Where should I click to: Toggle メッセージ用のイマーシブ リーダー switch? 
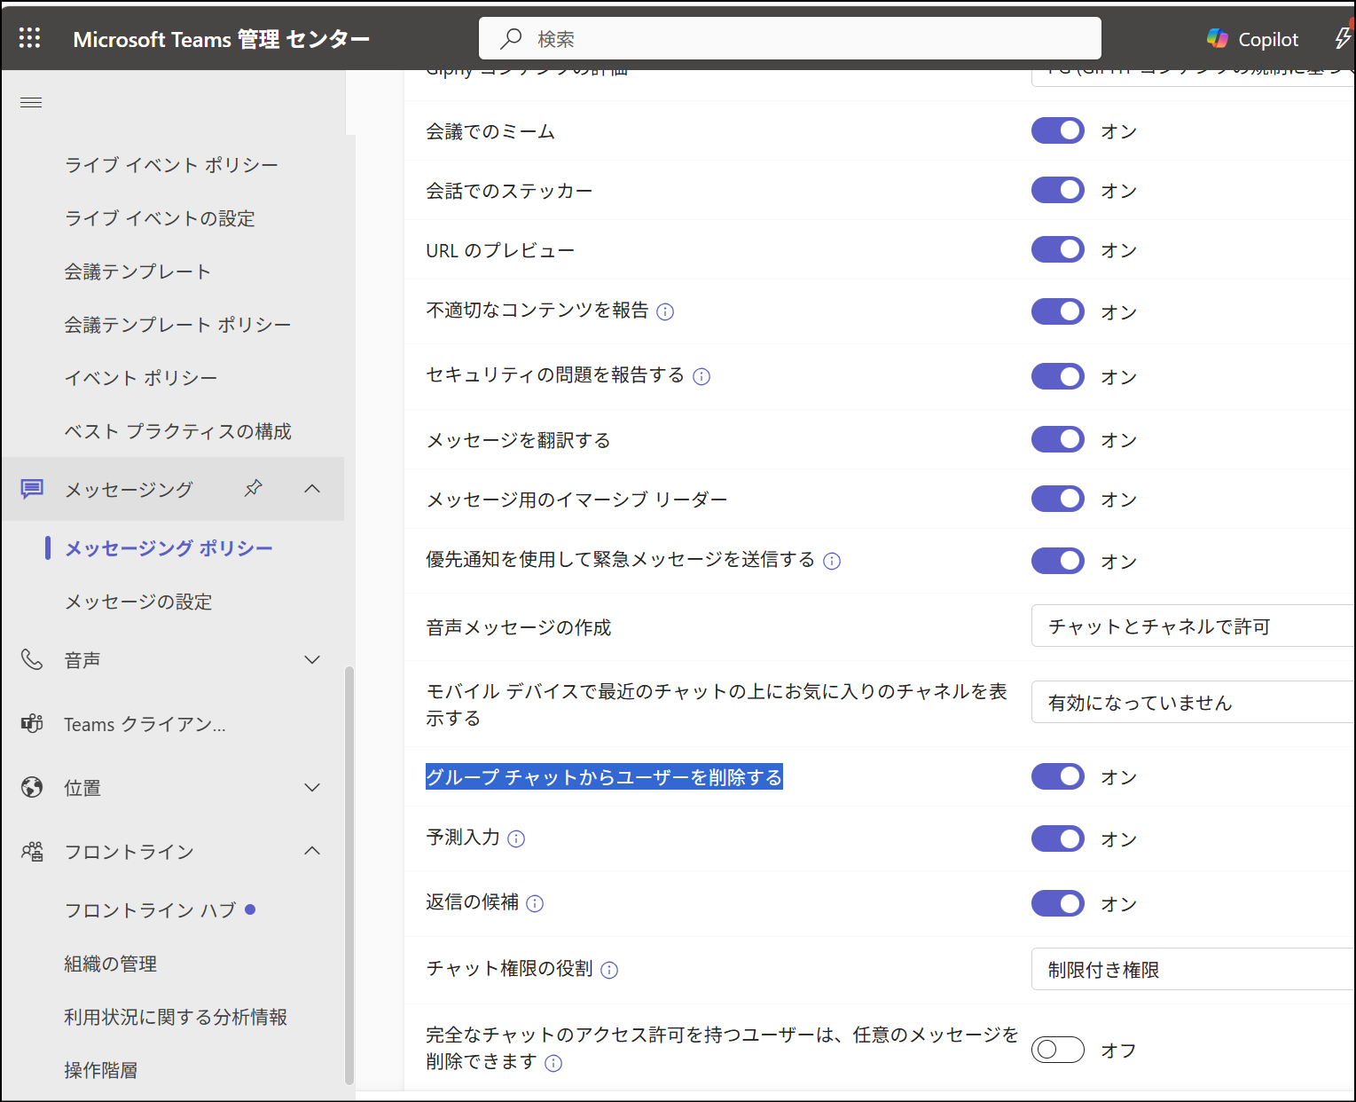tap(1058, 499)
